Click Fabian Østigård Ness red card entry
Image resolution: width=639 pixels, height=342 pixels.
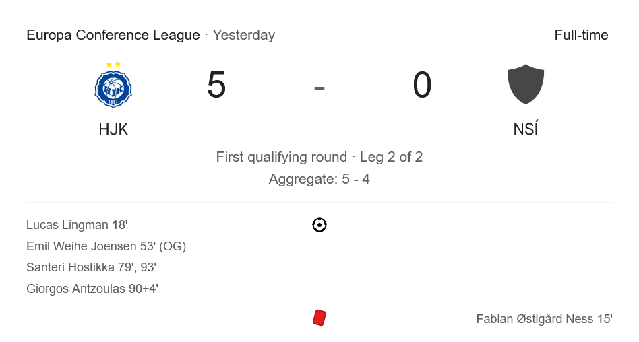[x=544, y=319]
